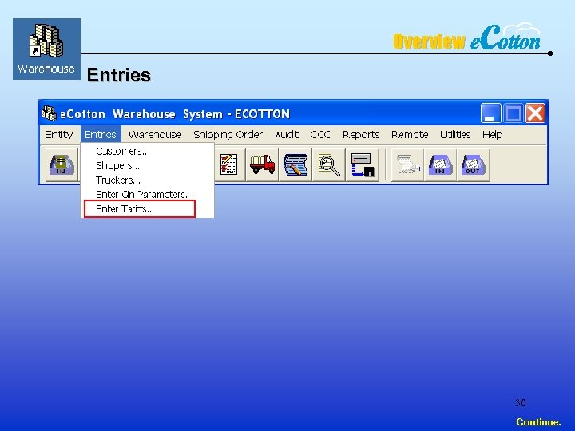
Task: Close the open Entries menu
Action: [101, 135]
